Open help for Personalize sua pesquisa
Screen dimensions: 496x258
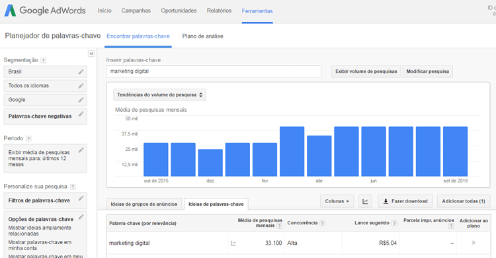pyautogui.click(x=73, y=187)
